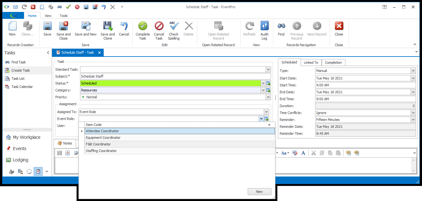Click the blue undo arrow in quick access toolbar
422x201 pixels.
tap(103, 7)
